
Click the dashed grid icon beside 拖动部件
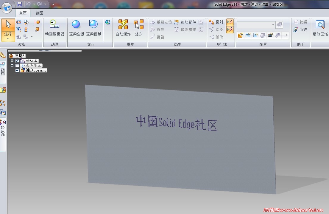[201, 22]
